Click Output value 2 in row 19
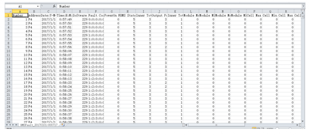This screenshot has height=135, width=309. (x=159, y=87)
